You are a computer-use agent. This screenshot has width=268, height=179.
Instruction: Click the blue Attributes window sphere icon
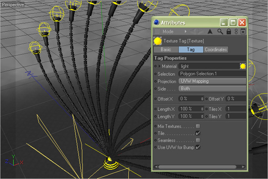coord(156,22)
